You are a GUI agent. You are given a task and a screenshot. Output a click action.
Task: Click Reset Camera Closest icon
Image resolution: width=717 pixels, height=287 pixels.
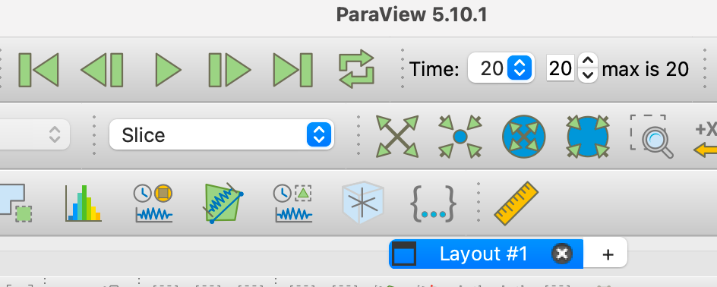point(524,136)
